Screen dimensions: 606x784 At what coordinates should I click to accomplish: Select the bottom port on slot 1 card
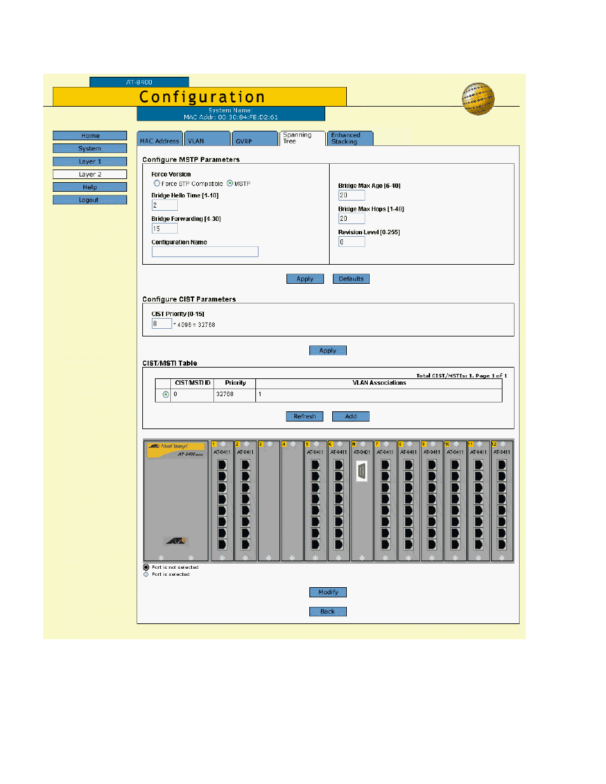222,545
